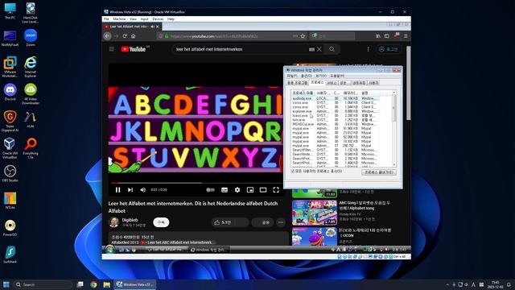This screenshot has width=515, height=290.
Task: Click host Windows Start button
Action: coord(6,284)
